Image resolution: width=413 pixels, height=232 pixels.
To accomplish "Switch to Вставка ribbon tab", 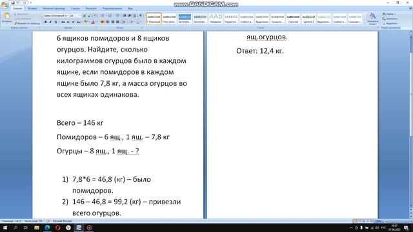I will coord(32,8).
